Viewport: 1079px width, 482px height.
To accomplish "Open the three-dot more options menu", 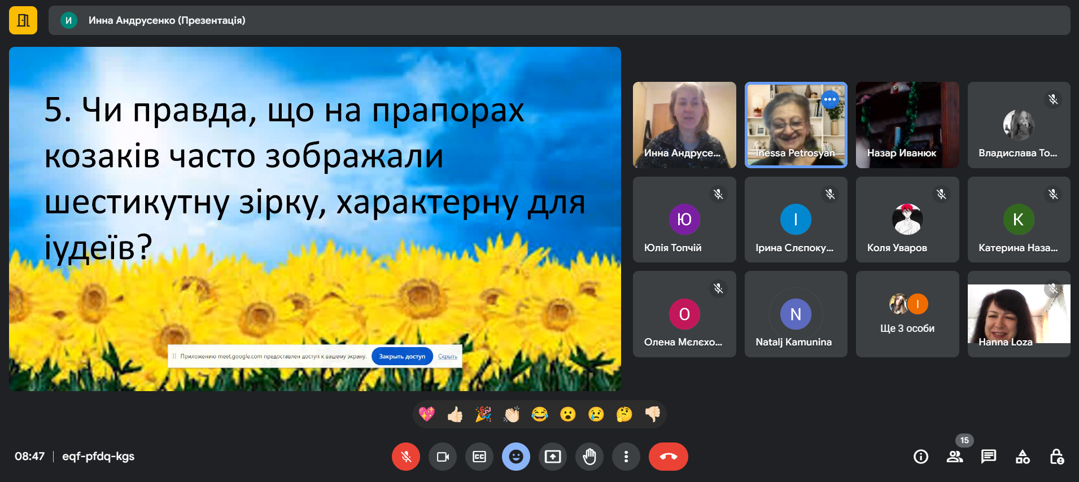I will tap(626, 457).
